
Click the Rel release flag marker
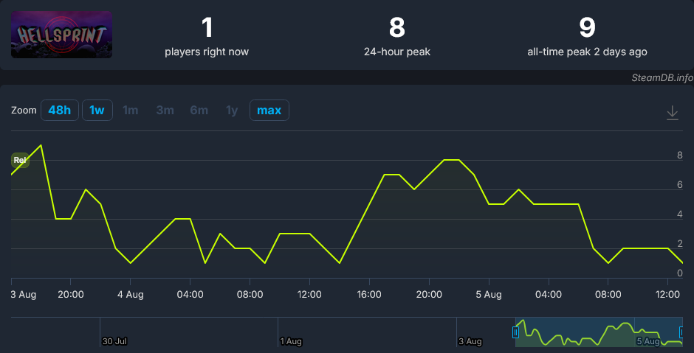pos(20,161)
